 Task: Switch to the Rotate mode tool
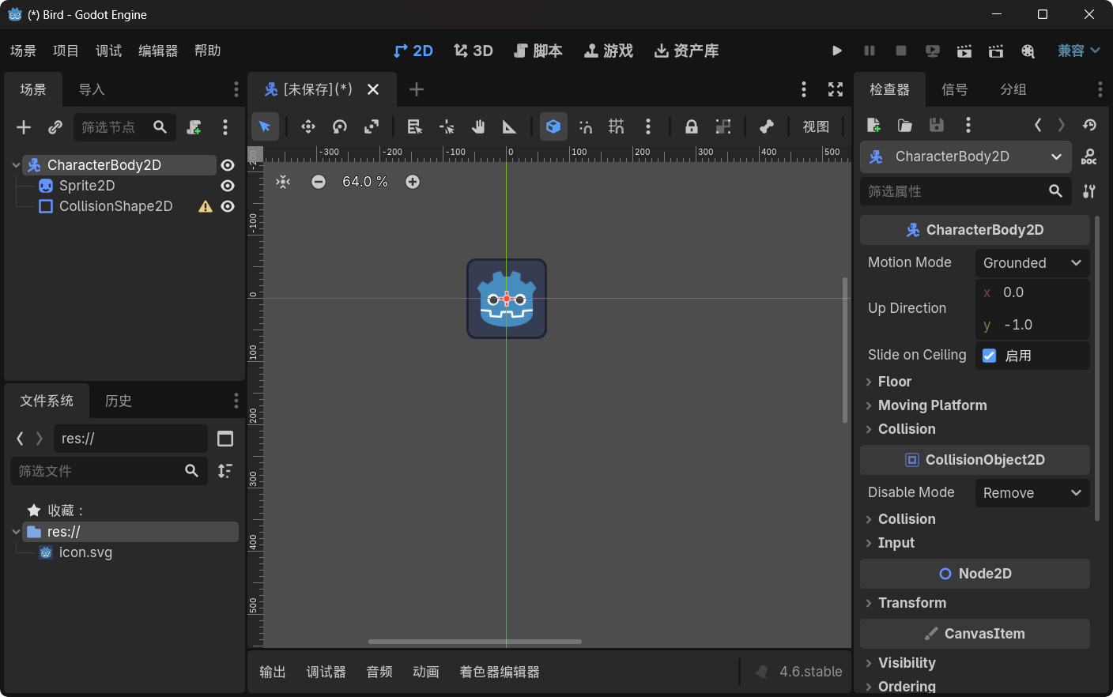click(x=340, y=126)
